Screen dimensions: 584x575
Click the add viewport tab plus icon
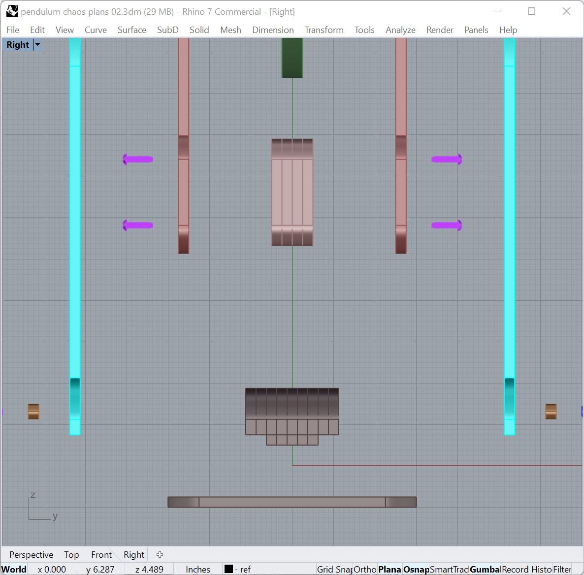tap(160, 554)
